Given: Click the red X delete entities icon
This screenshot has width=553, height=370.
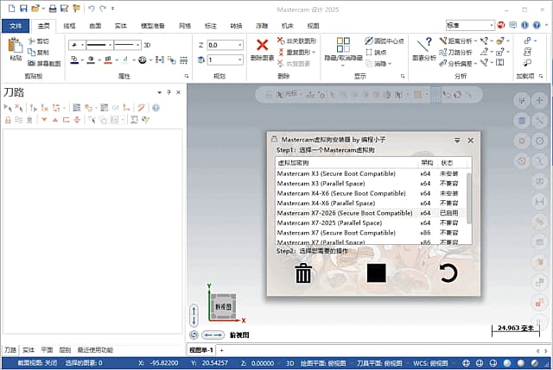Looking at the screenshot, I should (263, 46).
